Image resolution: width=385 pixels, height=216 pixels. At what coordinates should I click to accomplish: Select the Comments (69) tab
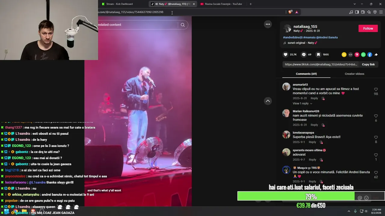click(306, 74)
